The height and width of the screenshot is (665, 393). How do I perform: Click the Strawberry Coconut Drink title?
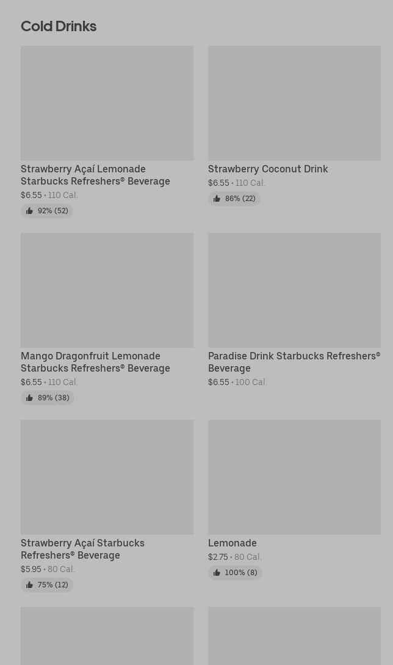click(268, 169)
